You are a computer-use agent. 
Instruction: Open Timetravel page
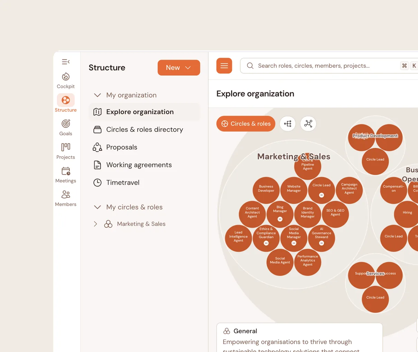[144, 182]
